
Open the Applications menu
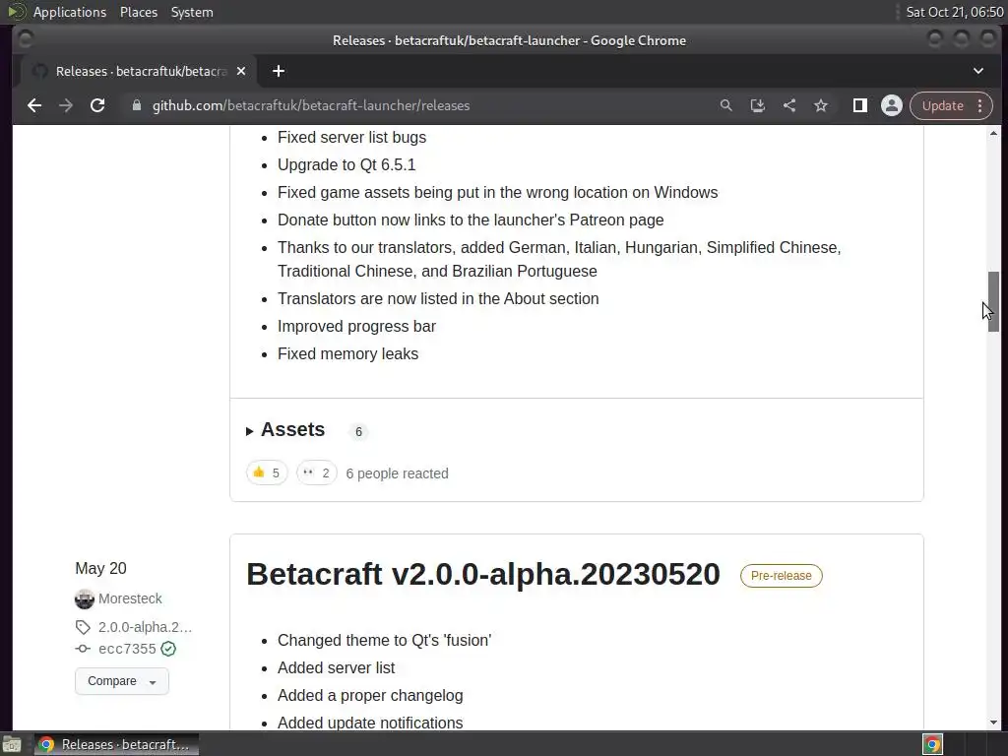click(x=70, y=12)
